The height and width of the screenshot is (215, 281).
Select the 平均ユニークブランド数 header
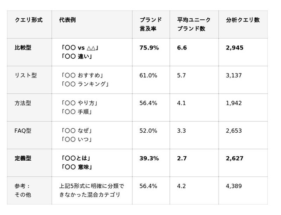pyautogui.click(x=194, y=24)
